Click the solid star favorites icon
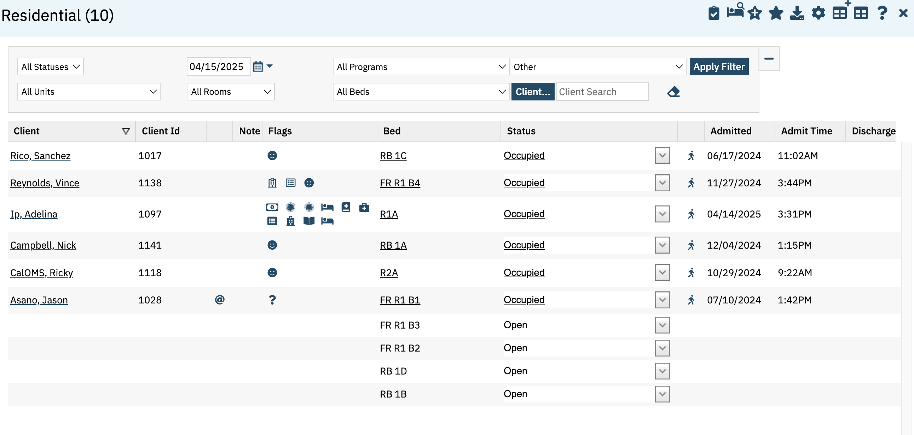This screenshot has width=914, height=435. click(776, 13)
